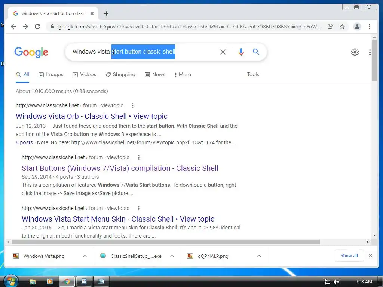Switch to News results
Screen dimensions: 383x287
[x=155, y=74]
